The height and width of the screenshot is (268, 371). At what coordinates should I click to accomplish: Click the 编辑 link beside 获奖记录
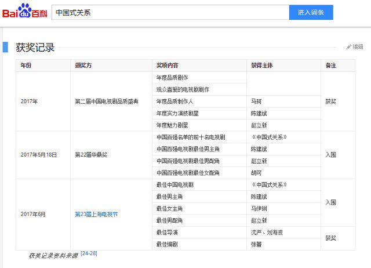click(x=358, y=47)
